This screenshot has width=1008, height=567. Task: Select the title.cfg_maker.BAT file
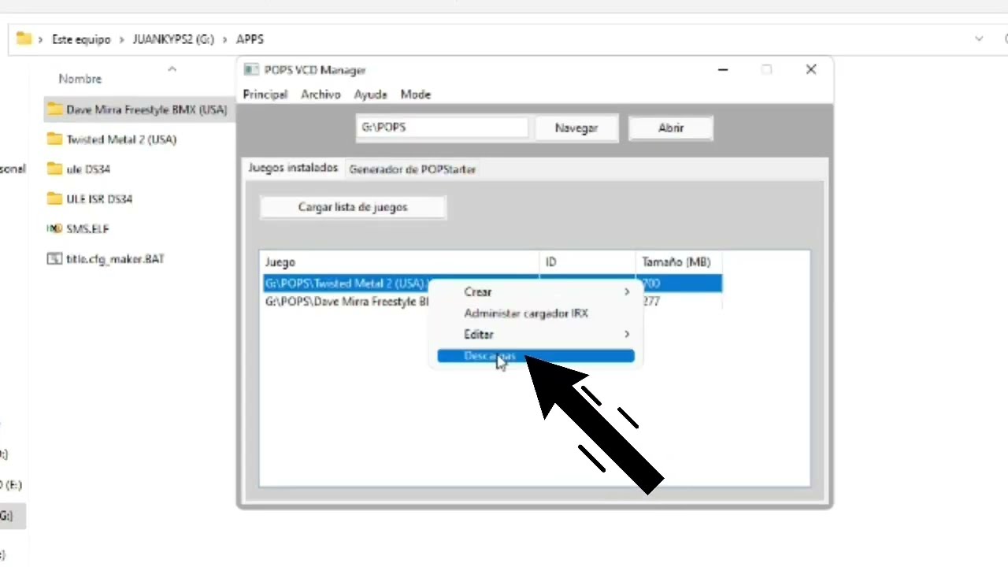pos(106,259)
